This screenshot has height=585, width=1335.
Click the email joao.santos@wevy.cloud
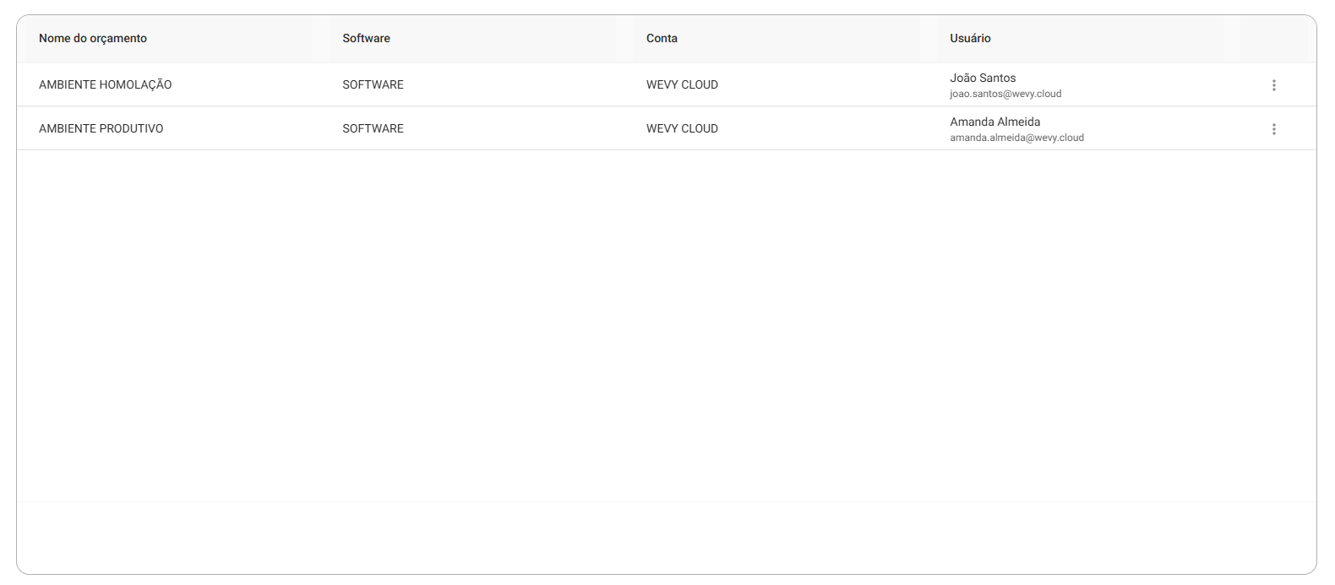click(1005, 94)
